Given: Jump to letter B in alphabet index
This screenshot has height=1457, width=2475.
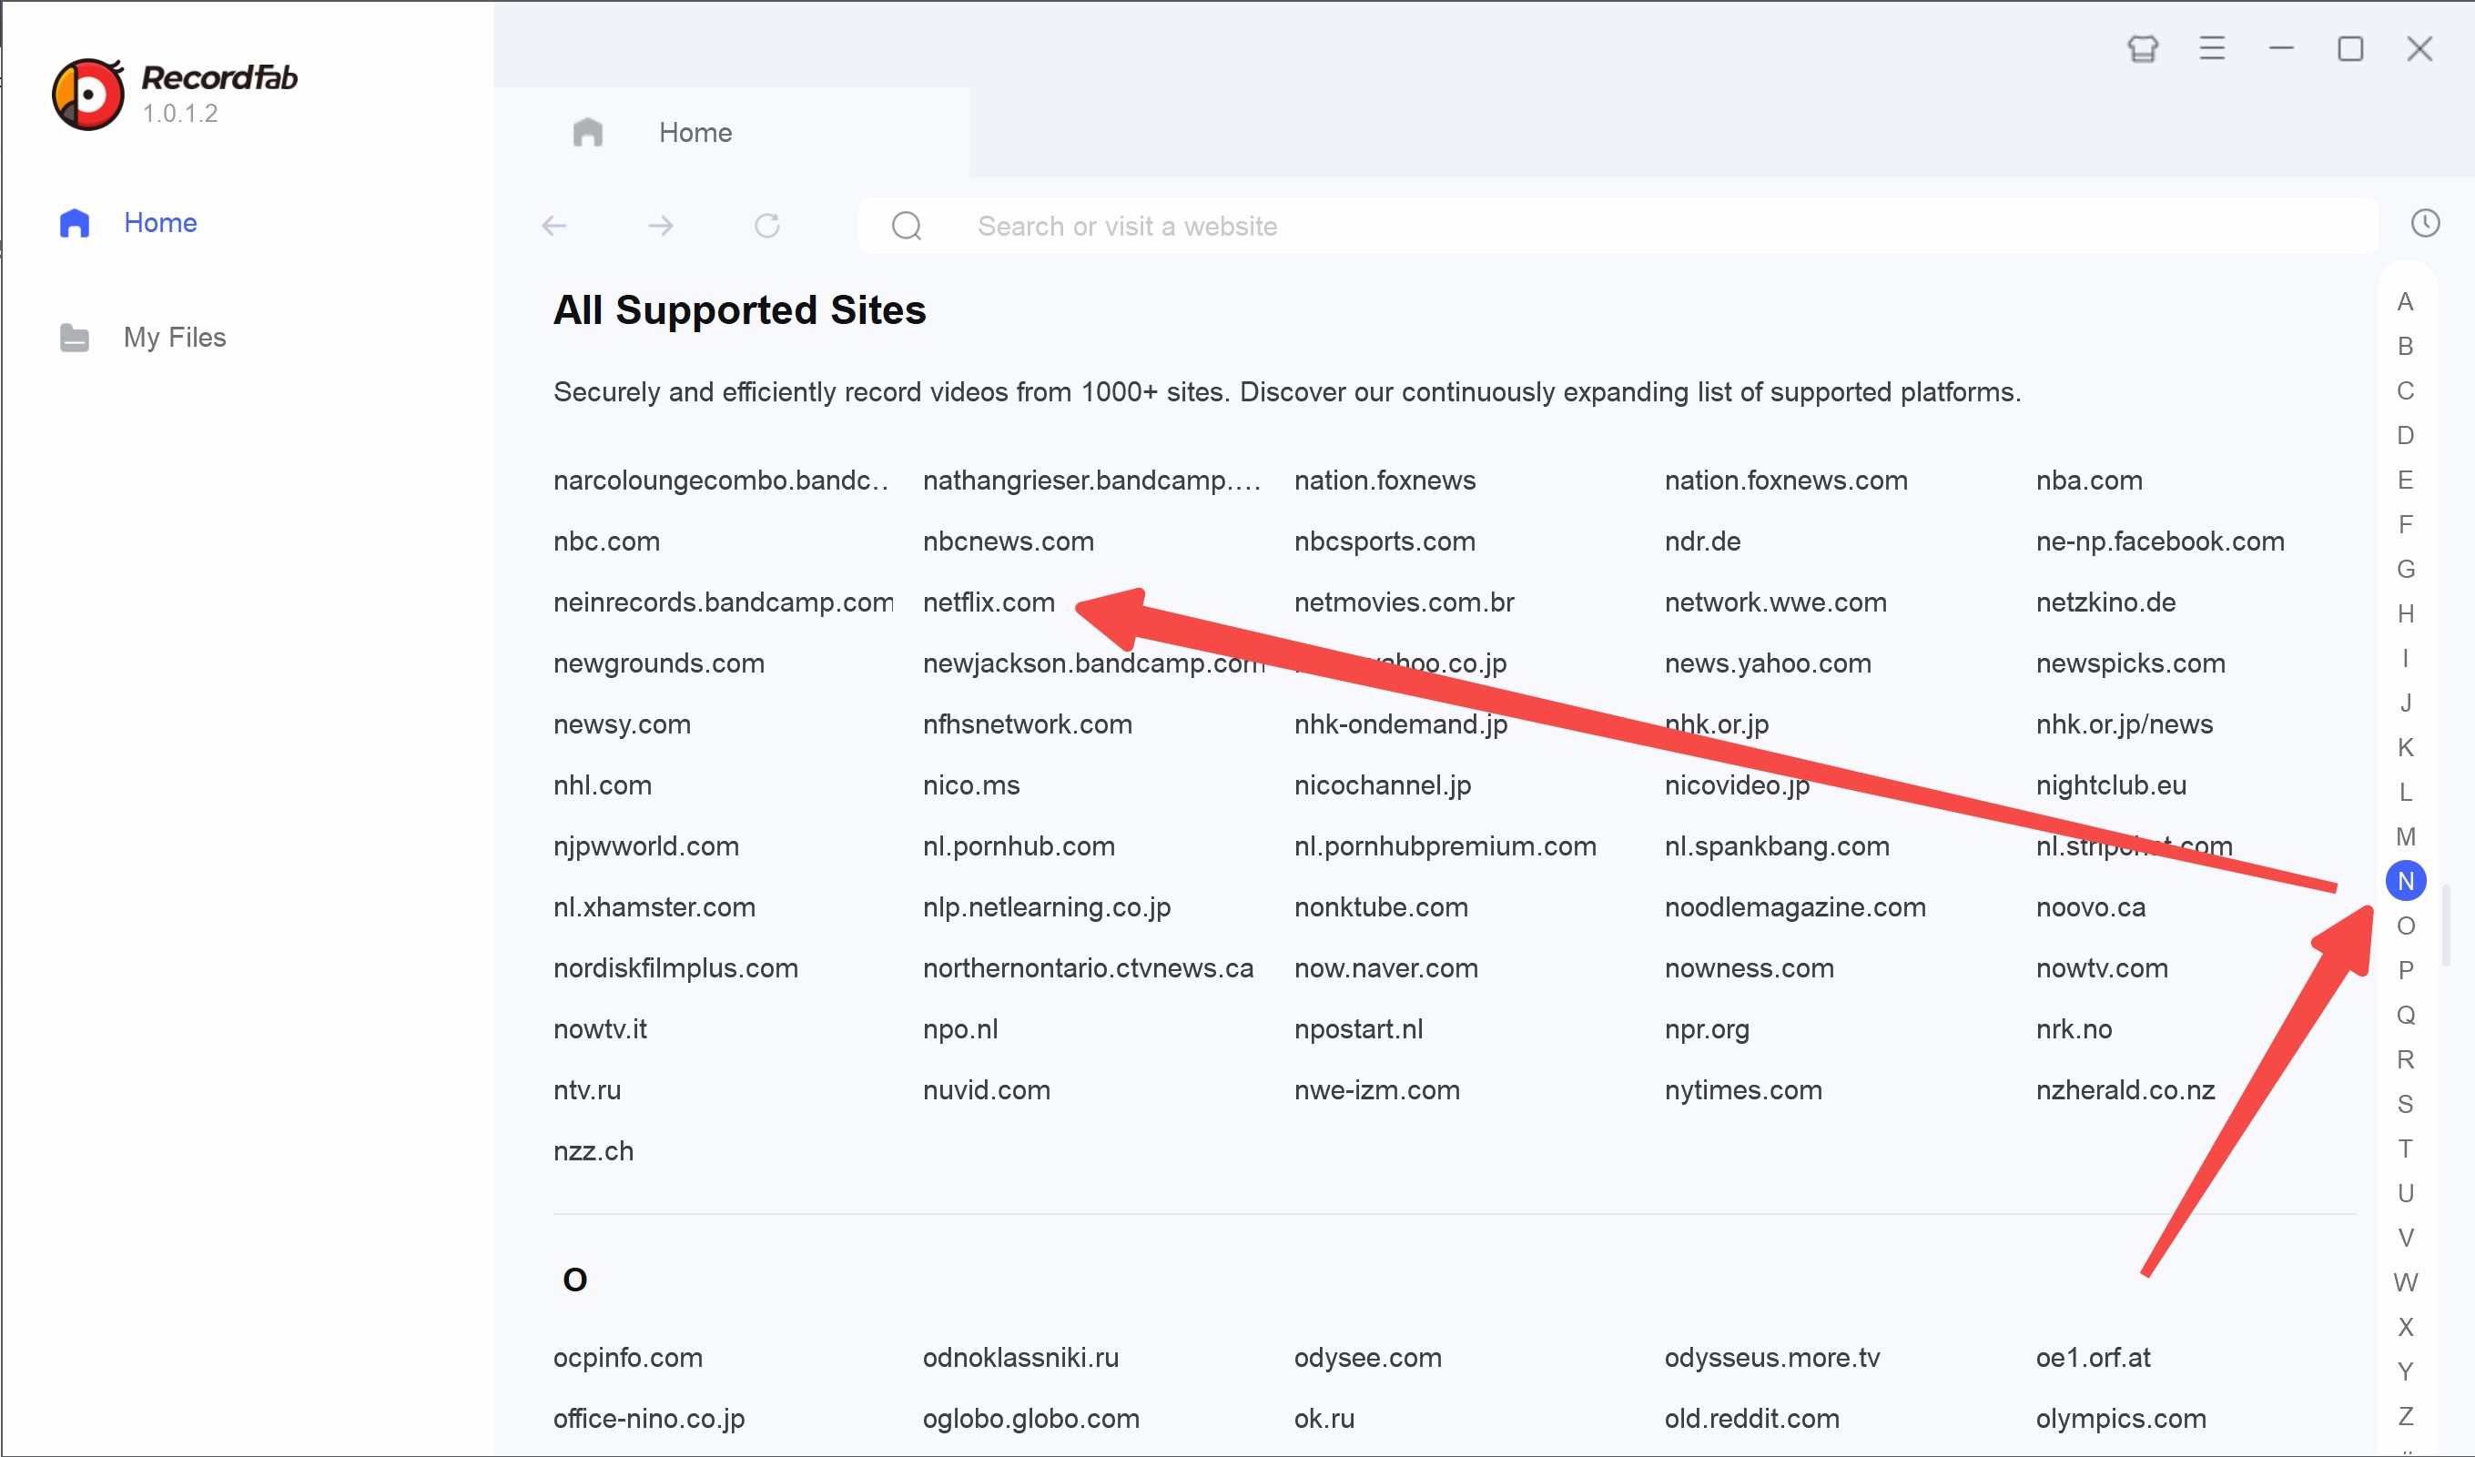Looking at the screenshot, I should [x=2405, y=346].
